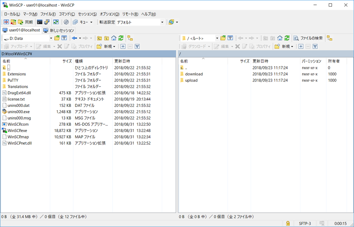Open the local drive D: Data dropdown

point(28,38)
